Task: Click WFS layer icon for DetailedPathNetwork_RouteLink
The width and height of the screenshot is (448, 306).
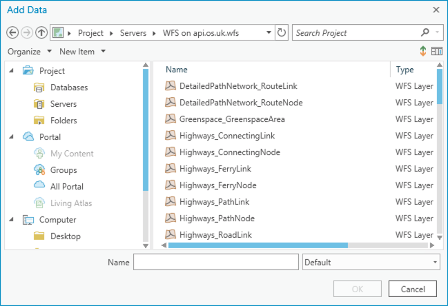Action: [x=171, y=85]
